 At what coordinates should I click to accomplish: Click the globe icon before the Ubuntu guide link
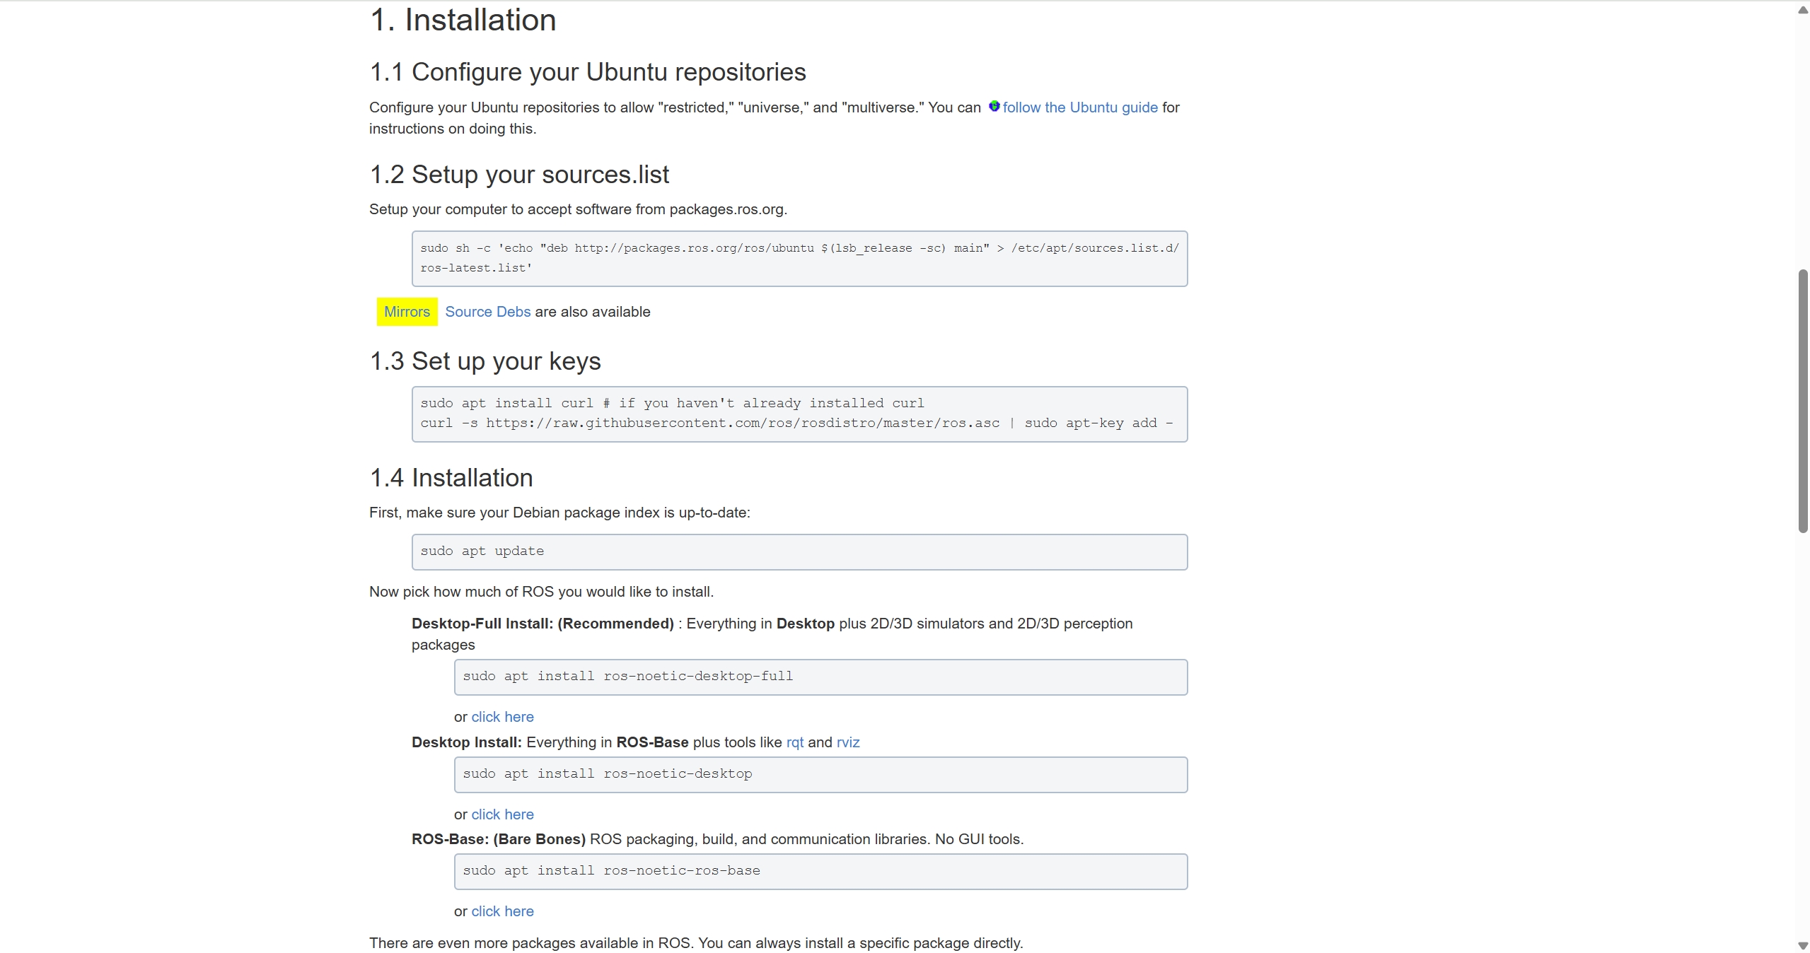(x=994, y=106)
